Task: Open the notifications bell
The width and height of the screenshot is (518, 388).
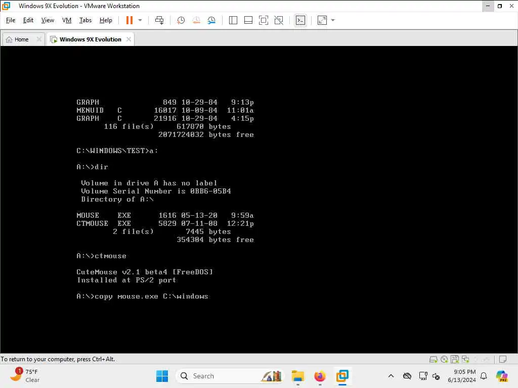Action: coord(484,376)
